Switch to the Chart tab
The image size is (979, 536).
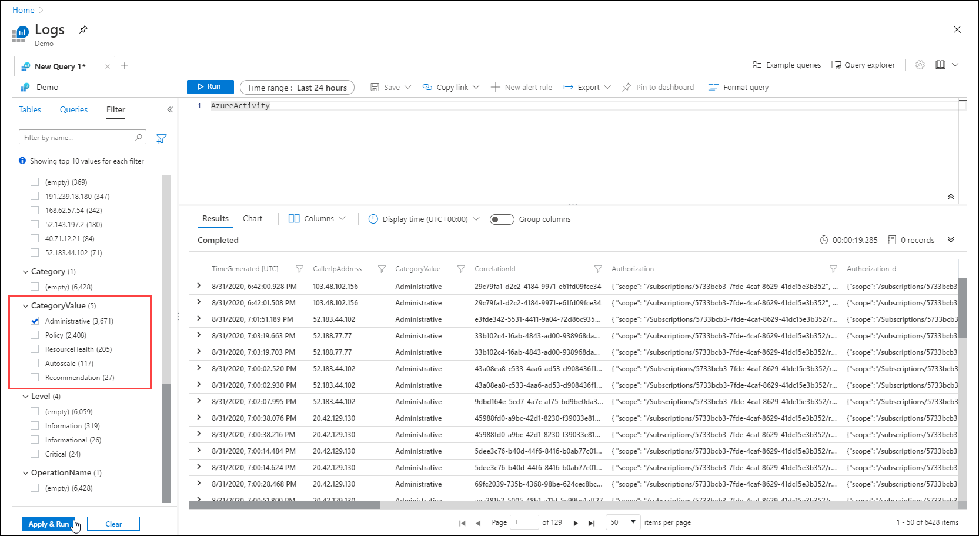252,218
